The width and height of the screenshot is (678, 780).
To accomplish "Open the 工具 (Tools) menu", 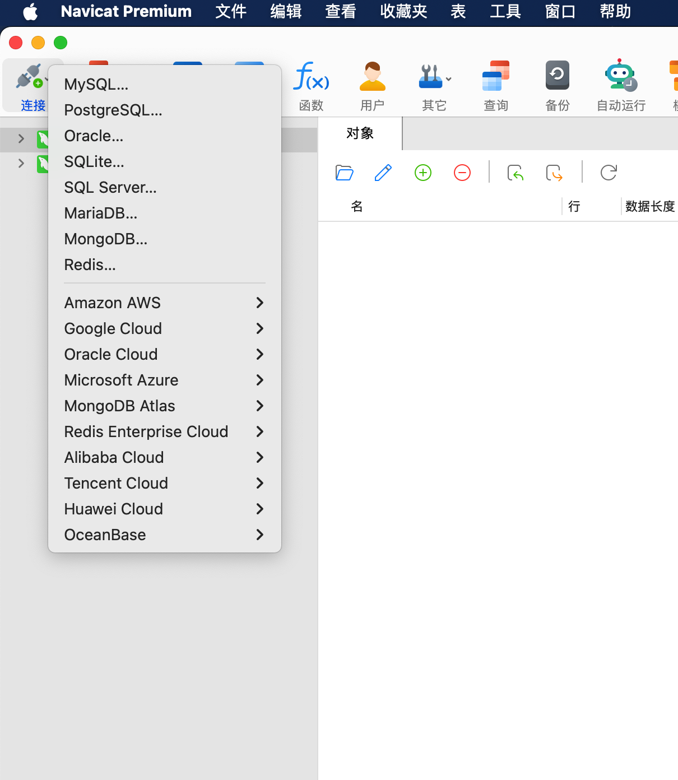I will click(505, 12).
